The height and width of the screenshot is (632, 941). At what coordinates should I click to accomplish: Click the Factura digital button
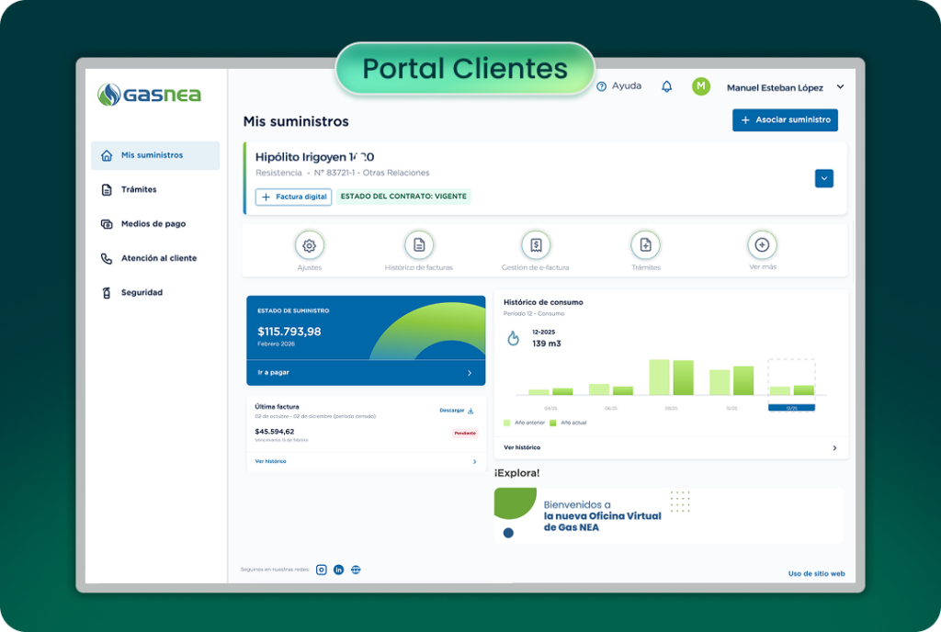pyautogui.click(x=293, y=197)
